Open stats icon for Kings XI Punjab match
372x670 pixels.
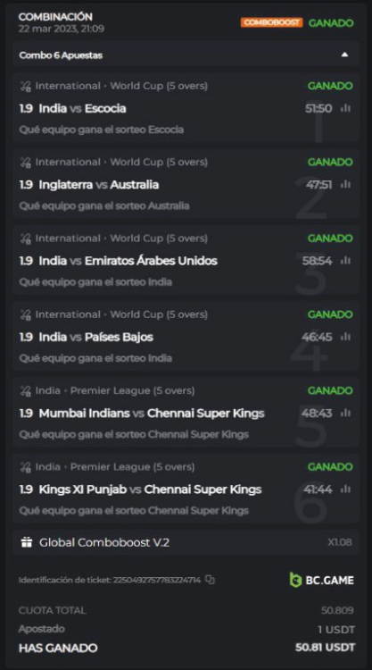[345, 489]
